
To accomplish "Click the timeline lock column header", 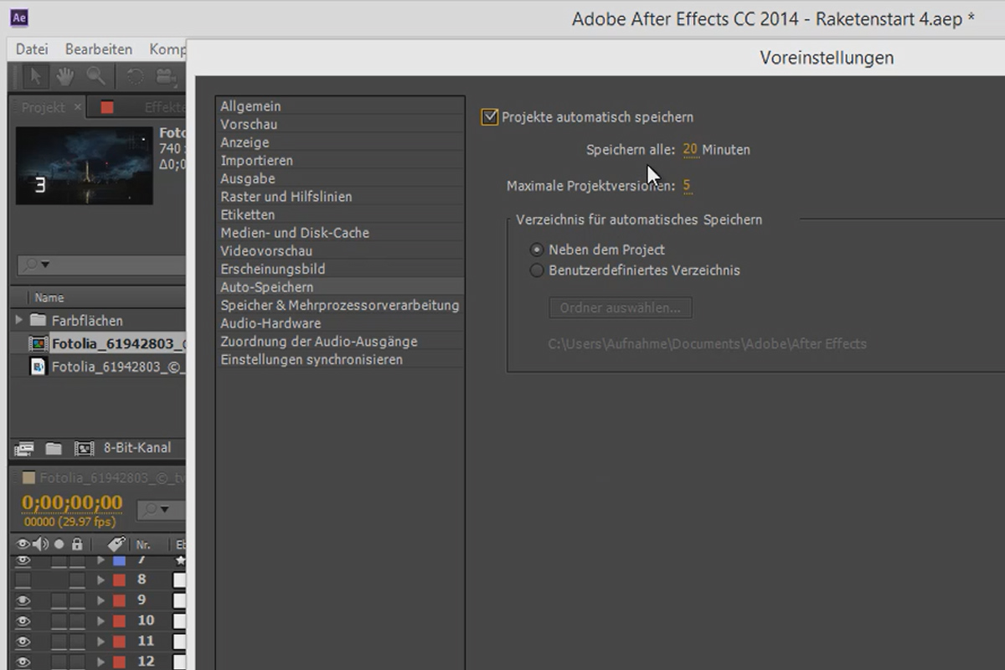I will coord(77,544).
